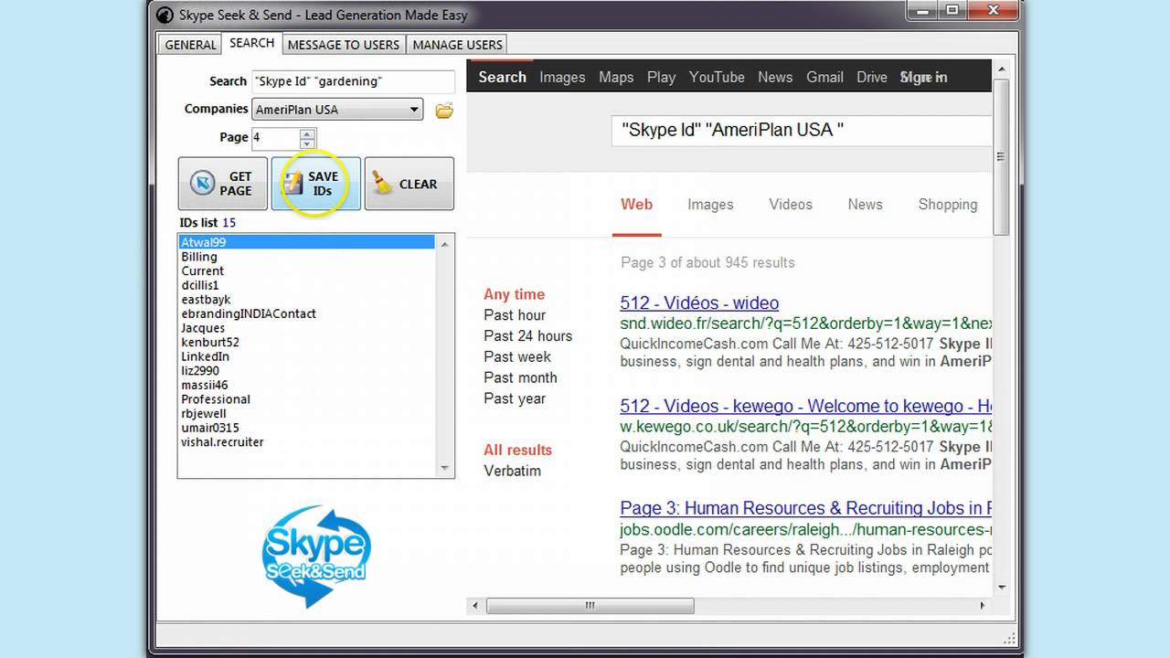Increase the Page number stepper

pyautogui.click(x=307, y=133)
